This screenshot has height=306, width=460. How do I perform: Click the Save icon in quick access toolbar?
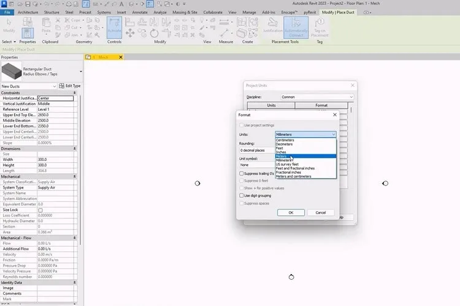pyautogui.click(x=28, y=4)
